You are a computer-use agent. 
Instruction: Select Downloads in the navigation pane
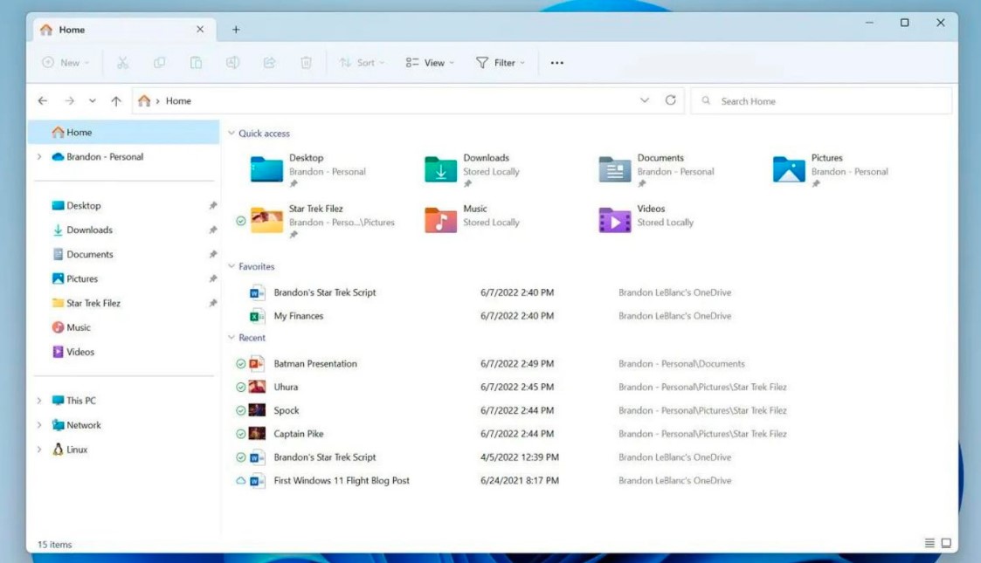pyautogui.click(x=124, y=230)
